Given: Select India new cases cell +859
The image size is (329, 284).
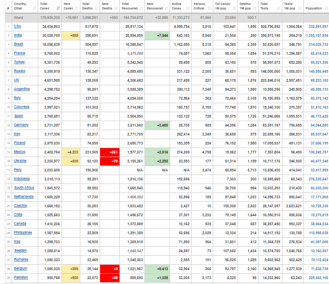Looking at the screenshot, I should 71,35.
